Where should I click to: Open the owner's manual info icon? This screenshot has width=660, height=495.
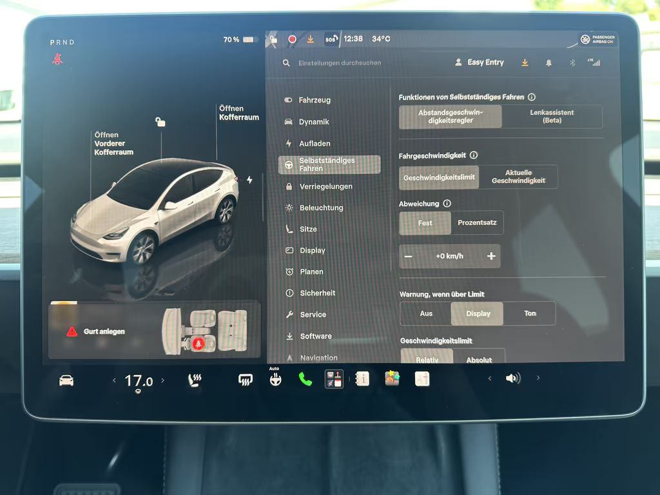point(362,379)
